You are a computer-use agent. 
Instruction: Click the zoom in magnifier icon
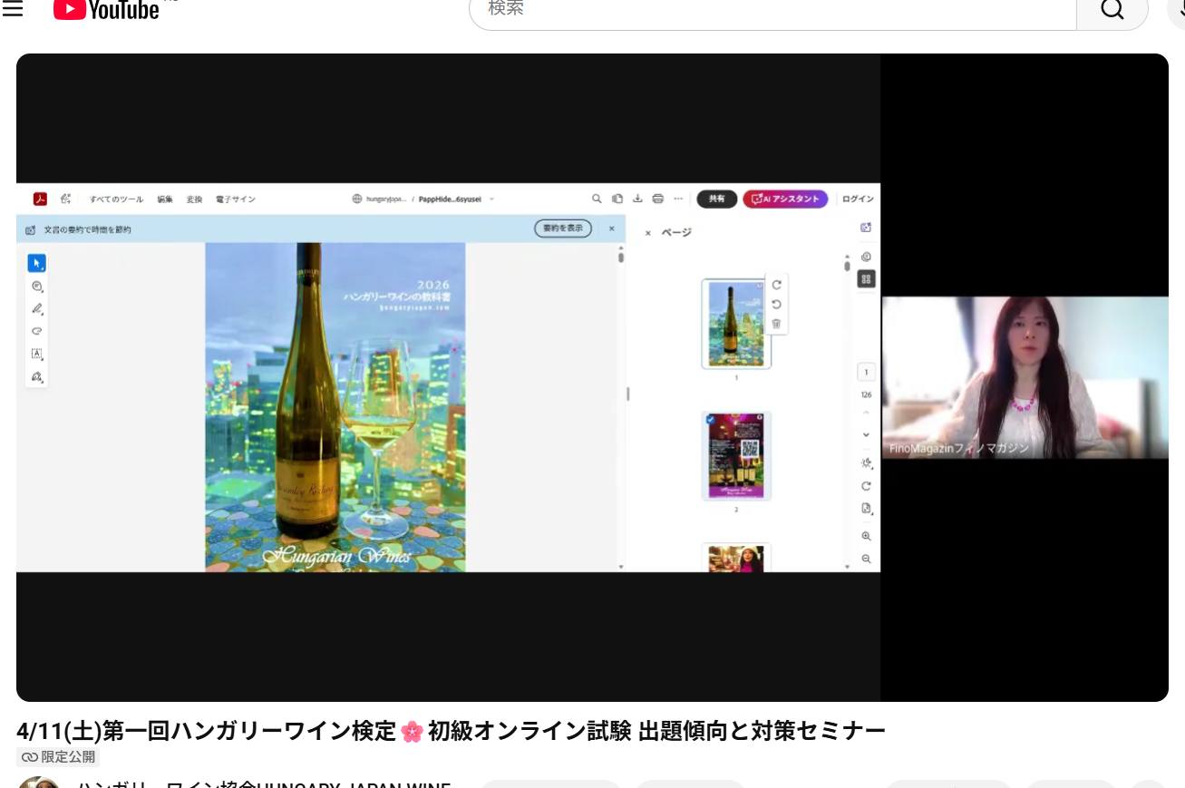(866, 536)
